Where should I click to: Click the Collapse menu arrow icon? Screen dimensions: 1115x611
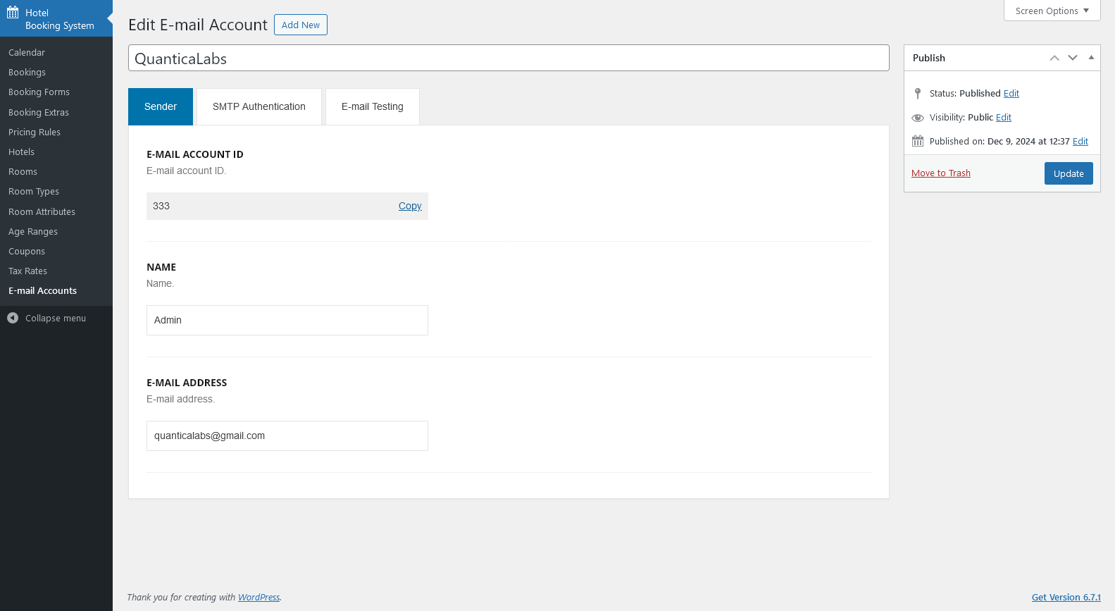click(x=13, y=319)
